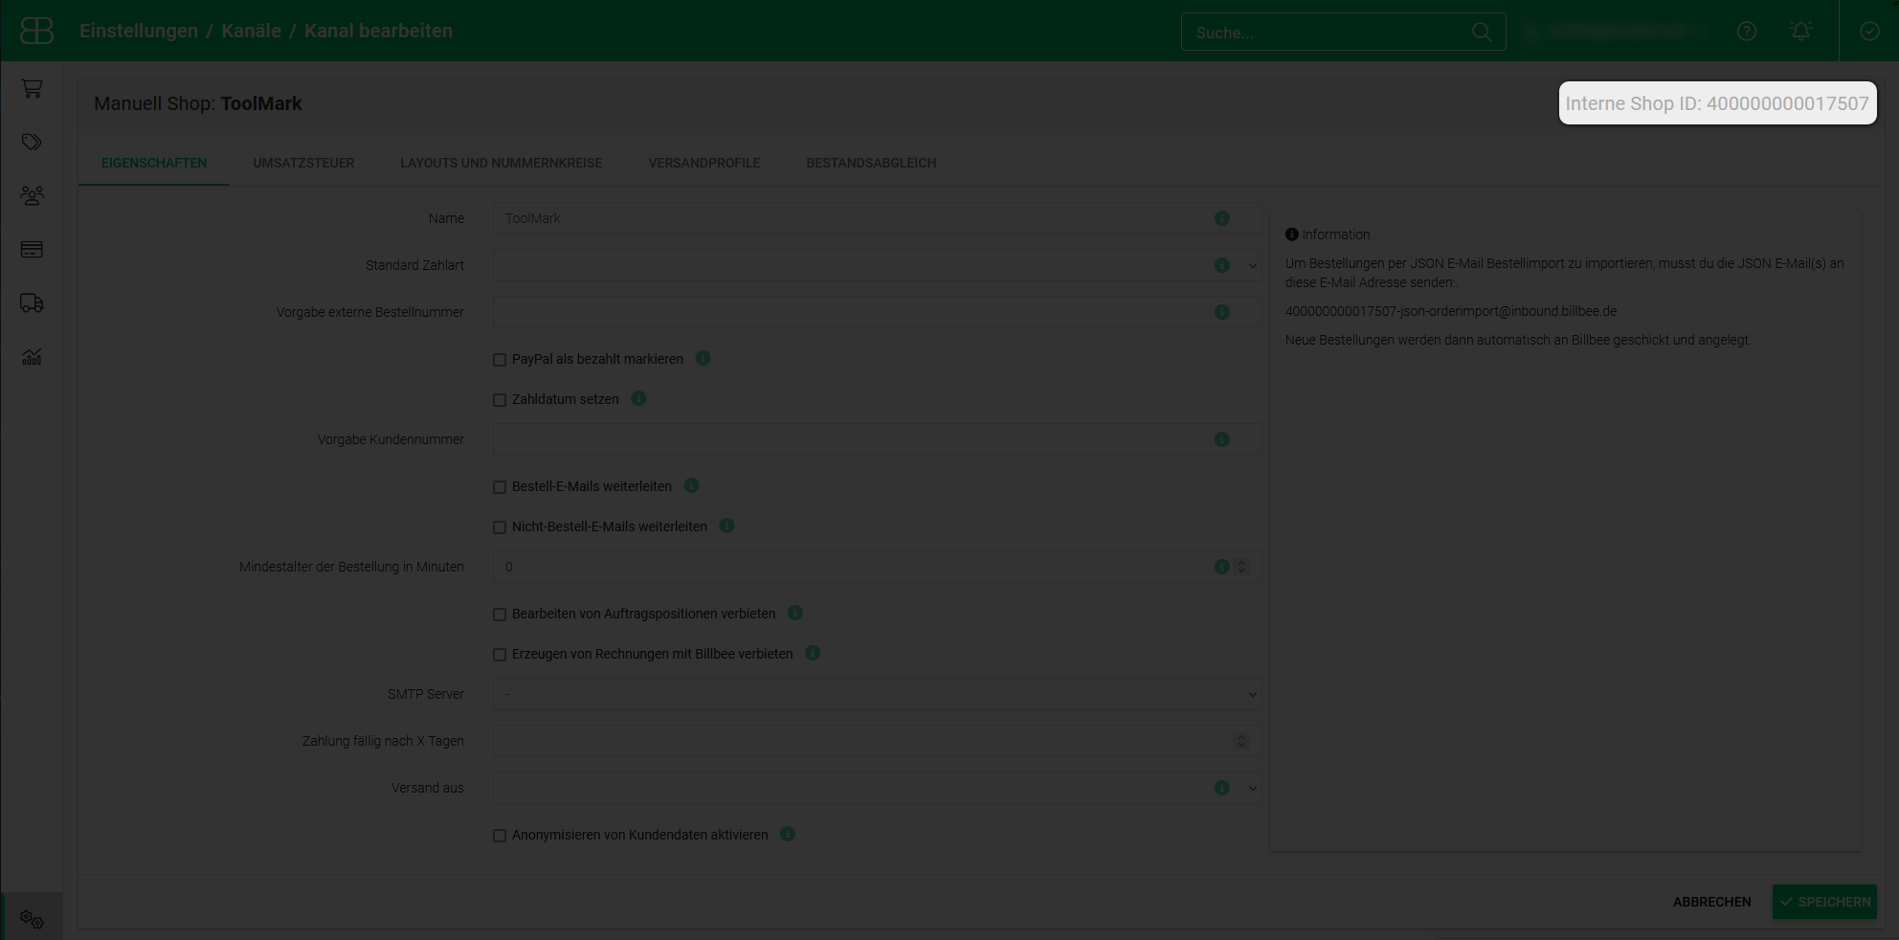
Task: Click the json-orderimport email address text
Action: (1451, 311)
